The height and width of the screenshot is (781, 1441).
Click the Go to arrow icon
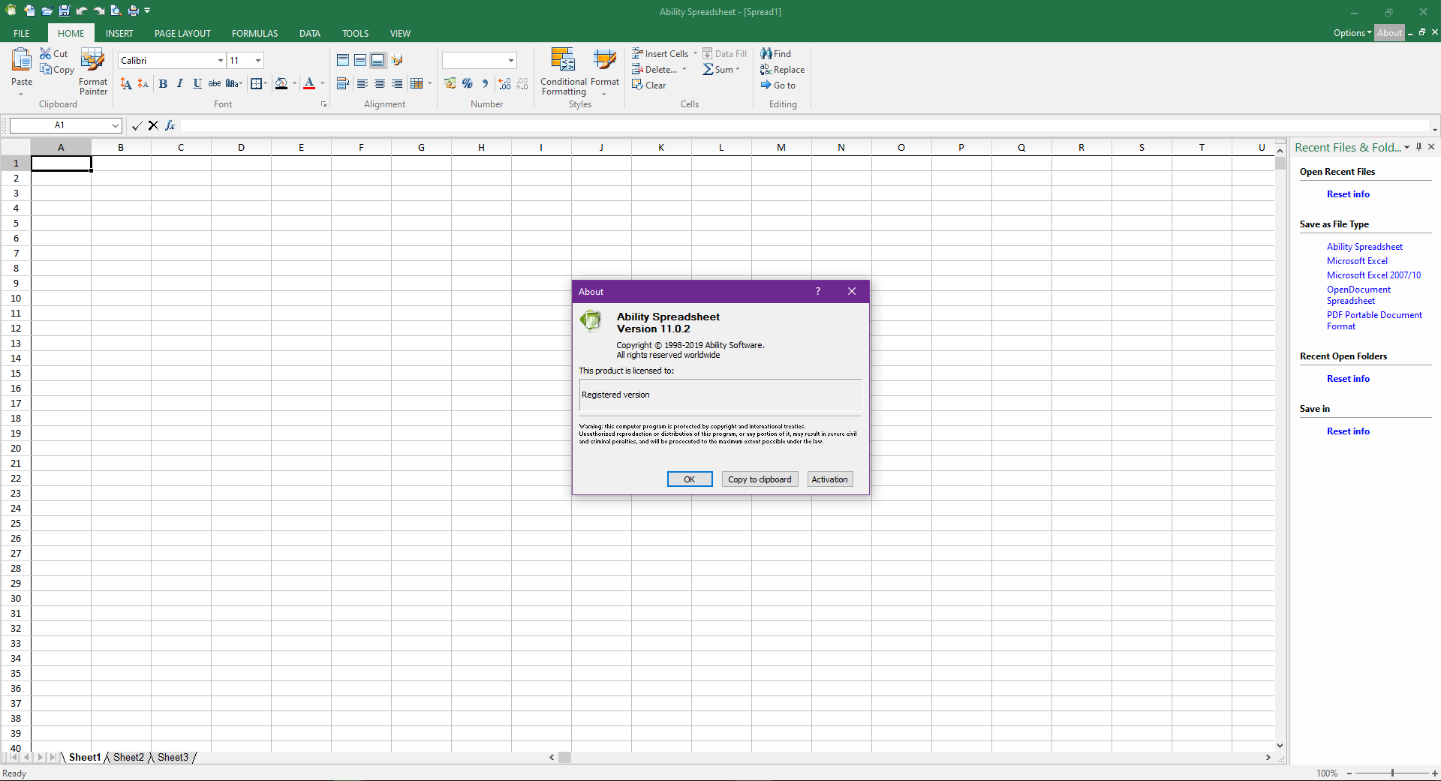pos(766,85)
